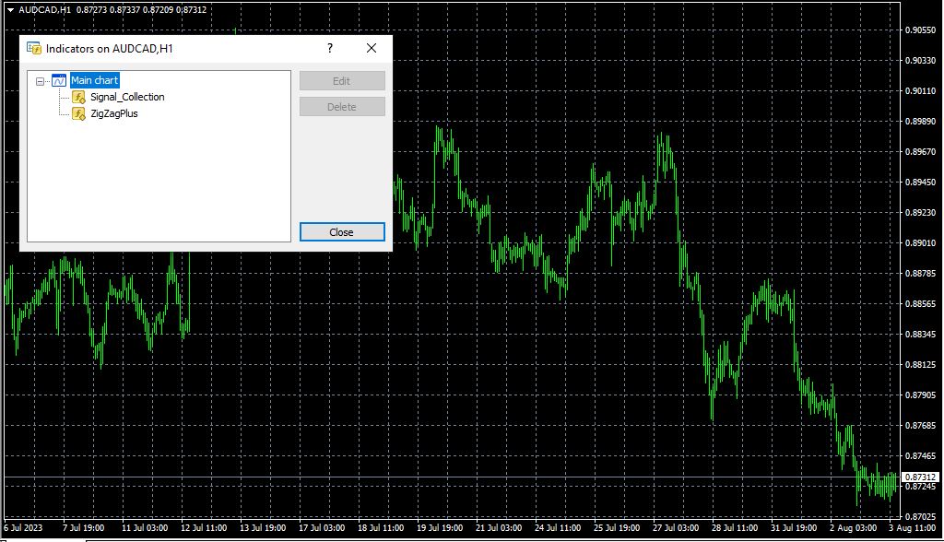Click the AUDCAD,H1 chart title text
Viewport: 944px width, 542px height.
click(44, 9)
